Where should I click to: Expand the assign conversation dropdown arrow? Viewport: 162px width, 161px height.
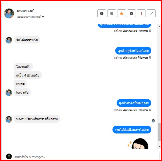coord(43,17)
